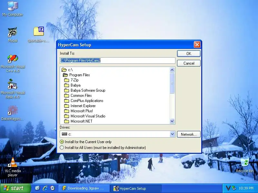Select the Recycle Bin icon
The image size is (258, 193).
click(245, 165)
